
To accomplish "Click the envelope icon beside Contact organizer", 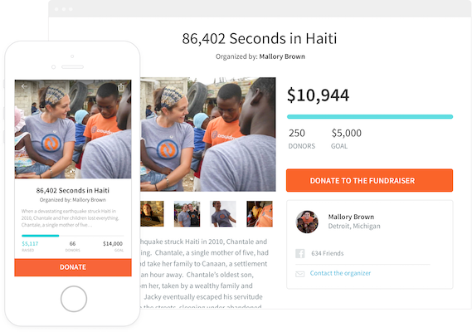I will coord(299,274).
